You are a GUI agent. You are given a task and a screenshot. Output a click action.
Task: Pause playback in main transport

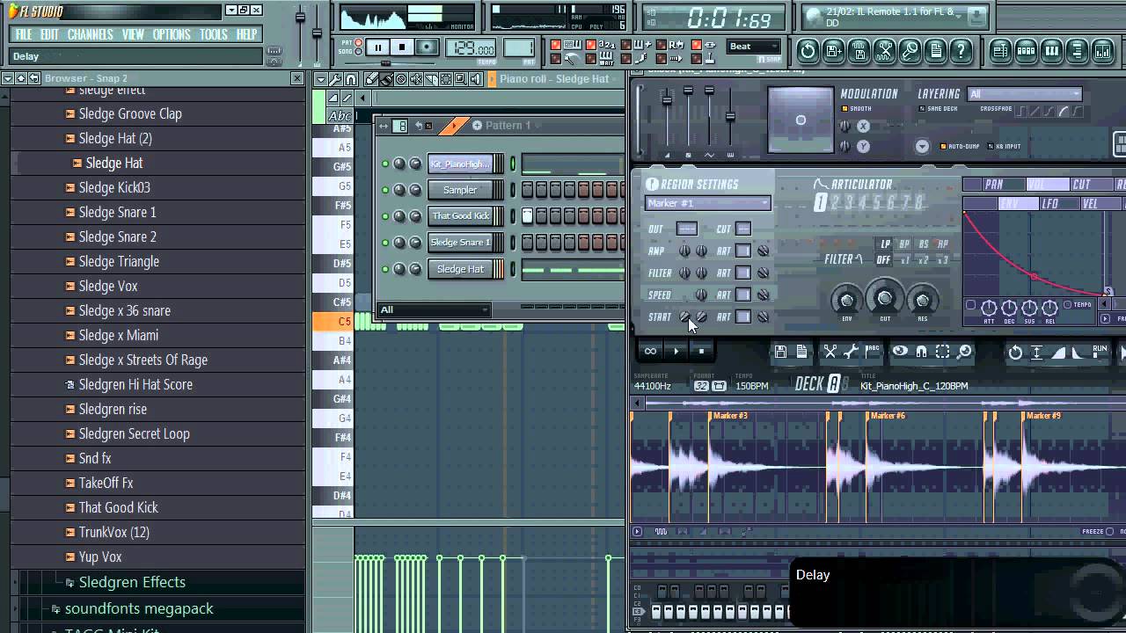click(x=377, y=47)
